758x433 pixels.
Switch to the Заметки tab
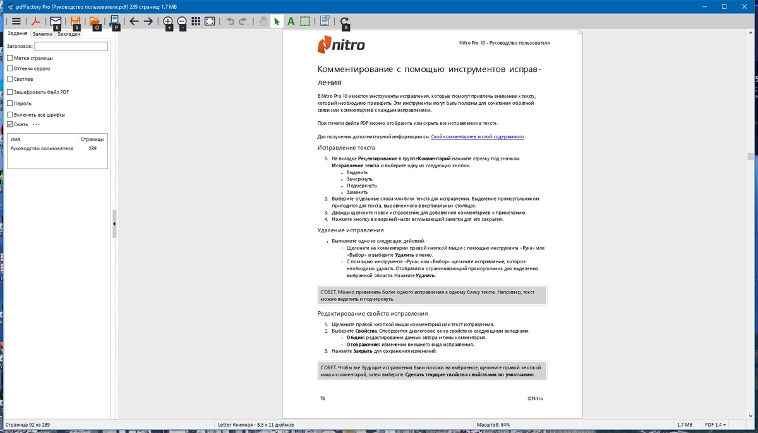[x=42, y=34]
